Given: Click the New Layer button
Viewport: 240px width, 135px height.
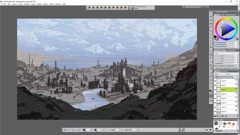Looking at the screenshot, I should pyautogui.click(x=220, y=116).
